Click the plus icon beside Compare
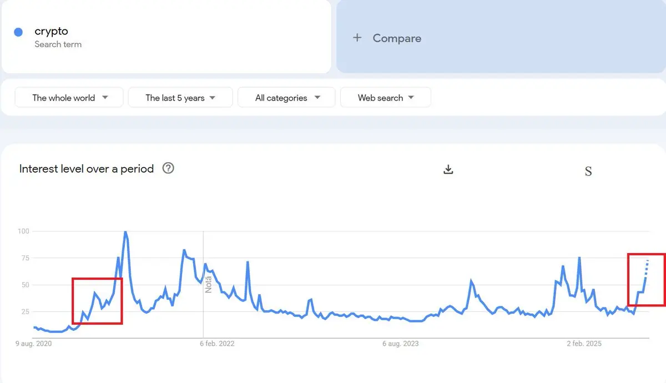Viewport: 666px width, 383px height. tap(357, 38)
